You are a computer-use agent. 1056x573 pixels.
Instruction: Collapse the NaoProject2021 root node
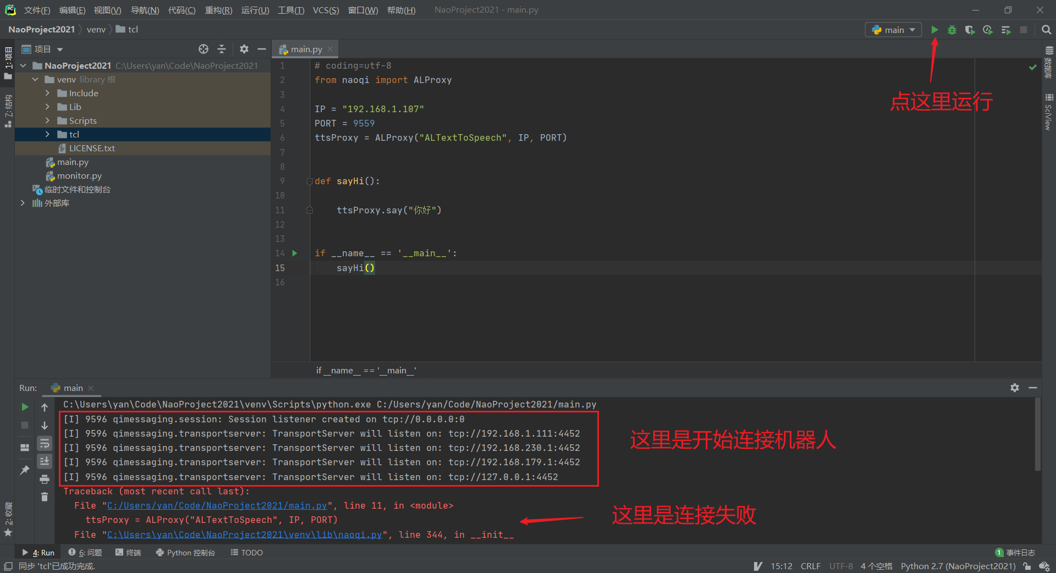(23, 65)
